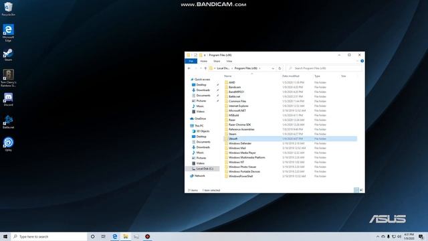
Task: Switch to large icons view layout icon
Action: coord(361,190)
